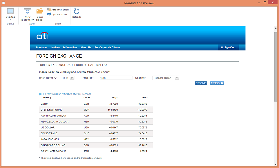Expand the Desktop device dropdown arrow

(10, 20)
